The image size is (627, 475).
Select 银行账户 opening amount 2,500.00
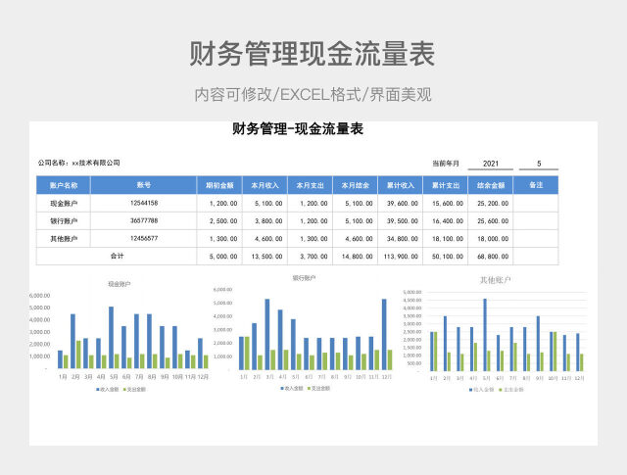[x=223, y=220]
